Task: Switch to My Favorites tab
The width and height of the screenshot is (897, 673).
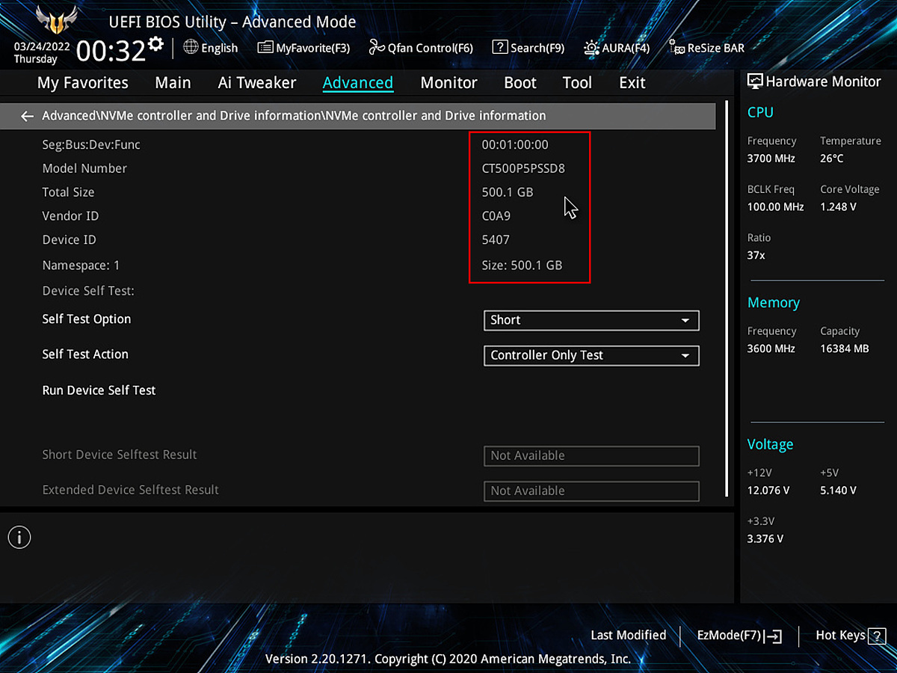Action: 83,83
